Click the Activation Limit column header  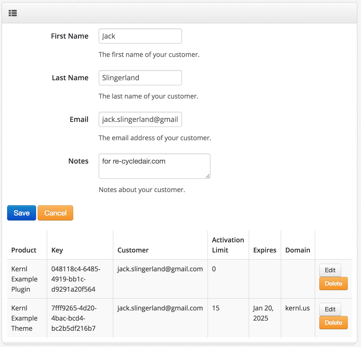pos(228,245)
